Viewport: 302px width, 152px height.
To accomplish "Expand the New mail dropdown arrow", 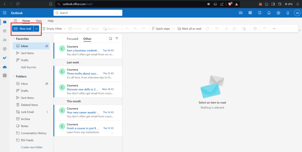I will point(36,29).
